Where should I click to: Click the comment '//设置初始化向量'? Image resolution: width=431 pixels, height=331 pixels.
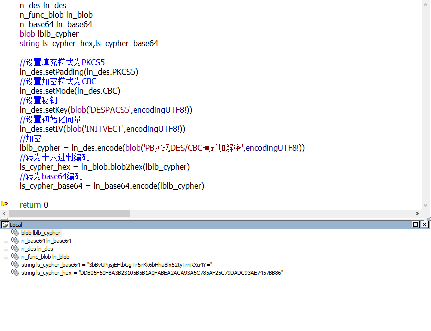(x=50, y=120)
